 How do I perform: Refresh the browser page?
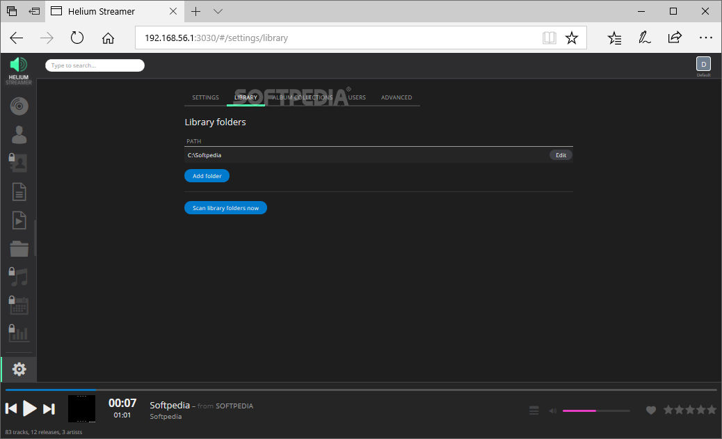pyautogui.click(x=77, y=38)
